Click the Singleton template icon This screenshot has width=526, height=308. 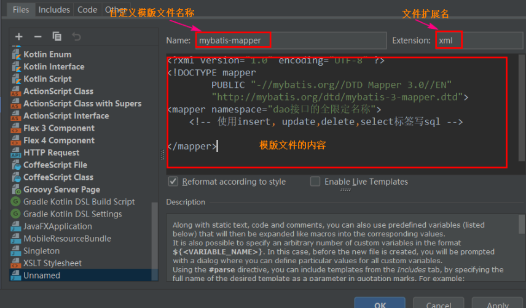pyautogui.click(x=16, y=251)
